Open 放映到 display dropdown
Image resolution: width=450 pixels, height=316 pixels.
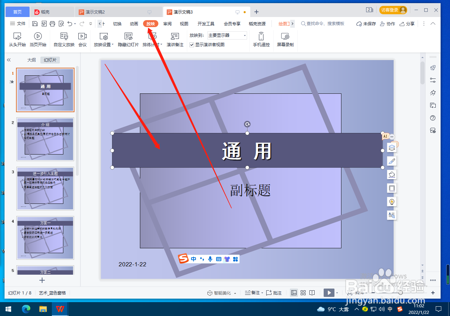point(227,35)
